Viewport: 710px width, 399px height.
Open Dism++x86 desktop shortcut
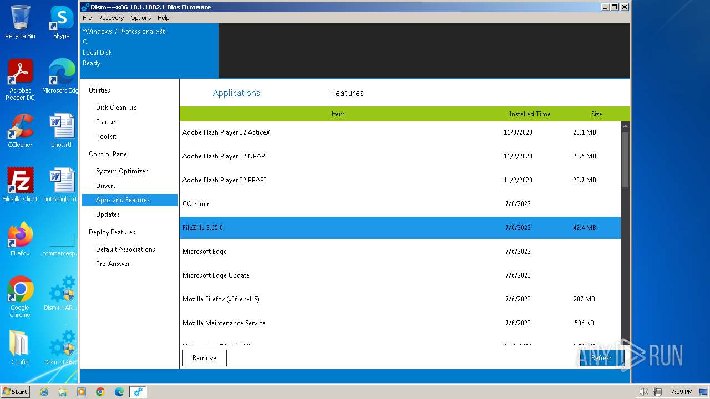[62, 347]
